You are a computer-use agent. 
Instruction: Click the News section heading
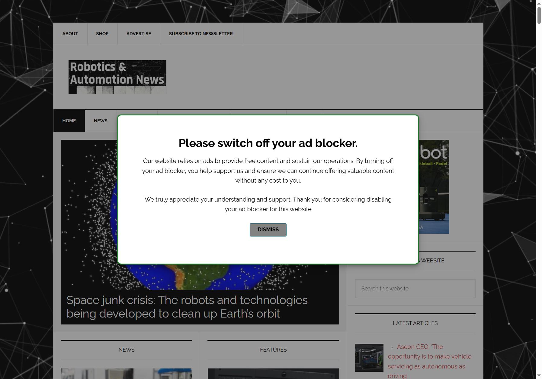127,350
